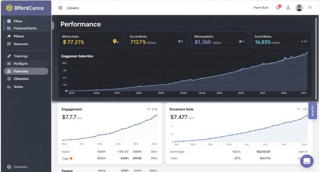Expand the Engagement card chevron dropdown
319x172 pixels.
click(149, 109)
